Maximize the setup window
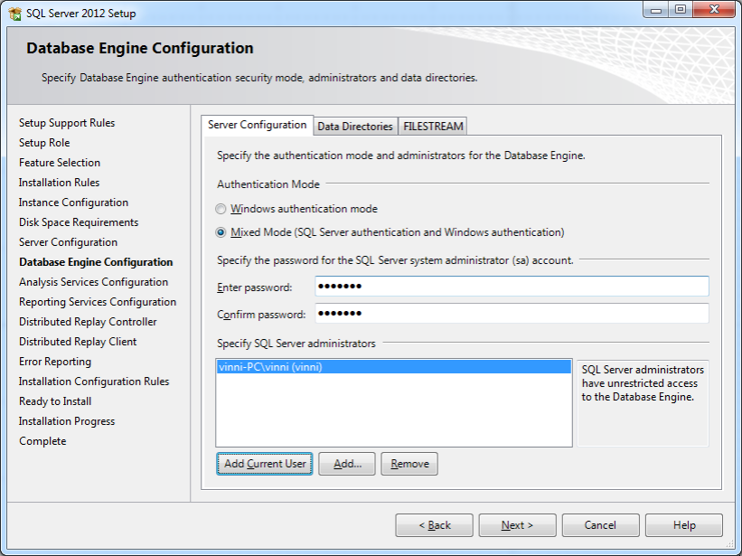The width and height of the screenshot is (742, 556). coord(680,10)
